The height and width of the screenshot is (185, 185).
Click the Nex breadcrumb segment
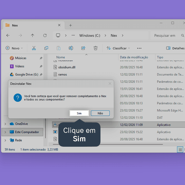[114, 35]
